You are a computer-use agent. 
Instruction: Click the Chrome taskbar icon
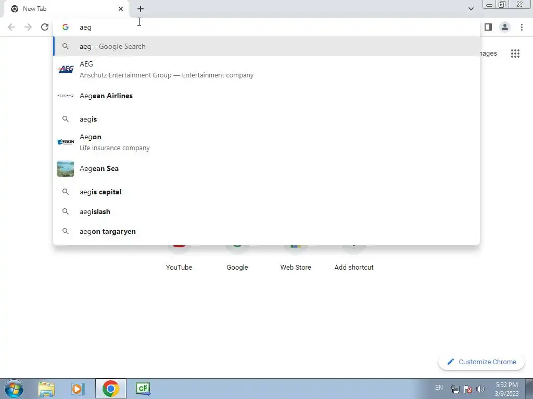[110, 389]
